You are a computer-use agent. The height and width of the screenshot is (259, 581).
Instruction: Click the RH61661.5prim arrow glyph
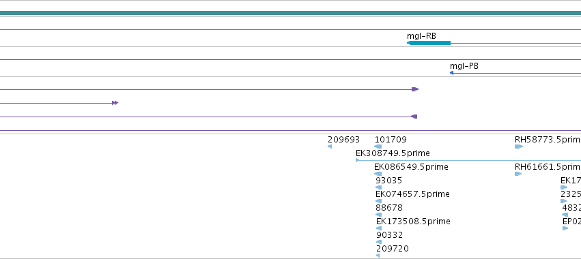[x=518, y=174]
